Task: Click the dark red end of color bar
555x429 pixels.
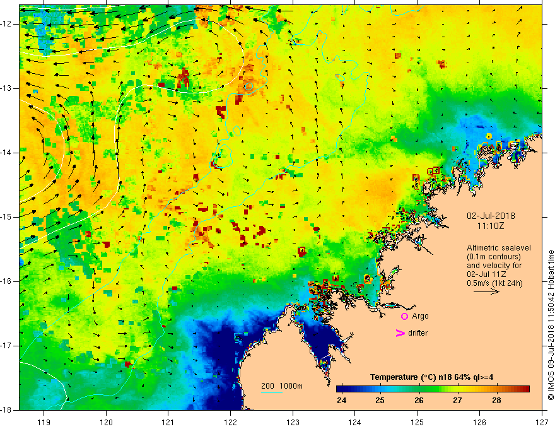Action: pos(526,389)
